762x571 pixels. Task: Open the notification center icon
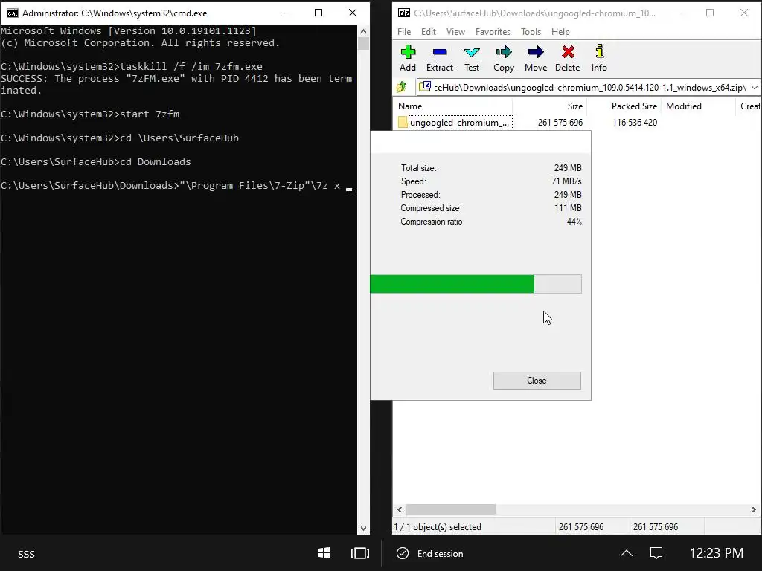[x=656, y=553]
